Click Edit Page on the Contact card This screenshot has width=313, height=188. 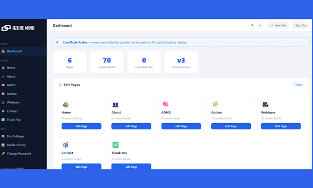(x=81, y=166)
